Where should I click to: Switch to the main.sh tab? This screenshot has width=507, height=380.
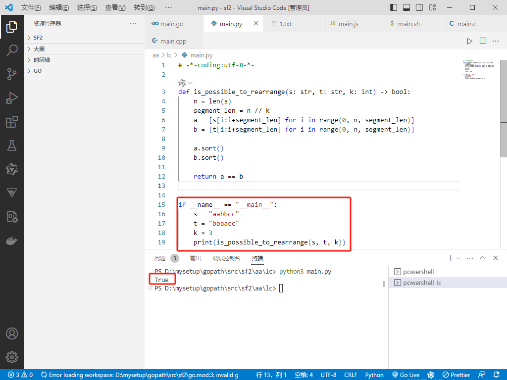[411, 24]
